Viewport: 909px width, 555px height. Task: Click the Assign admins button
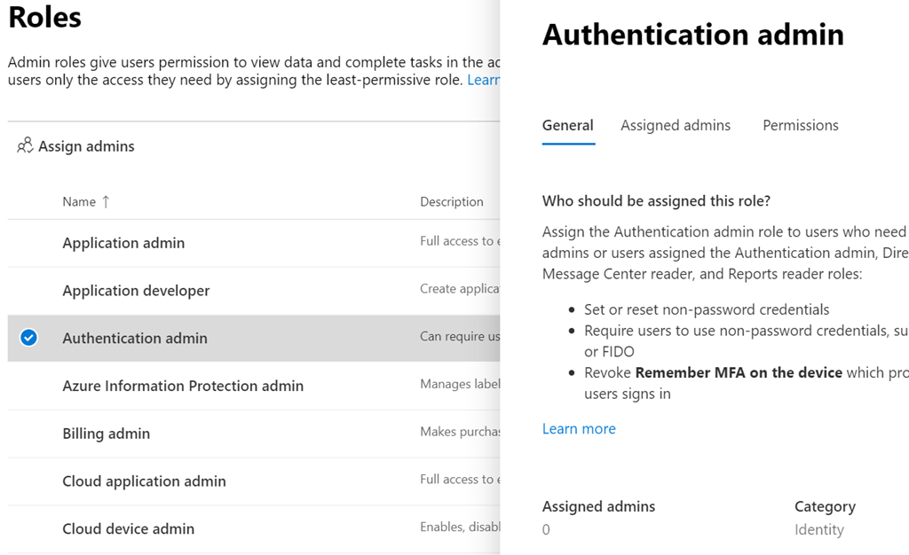coord(86,146)
